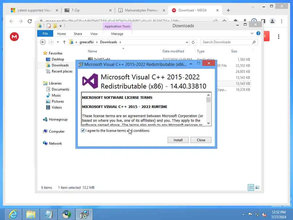Screen dimensions: 293x220
Task: Open Chromium browser from the taskbar
Action: (66, 214)
